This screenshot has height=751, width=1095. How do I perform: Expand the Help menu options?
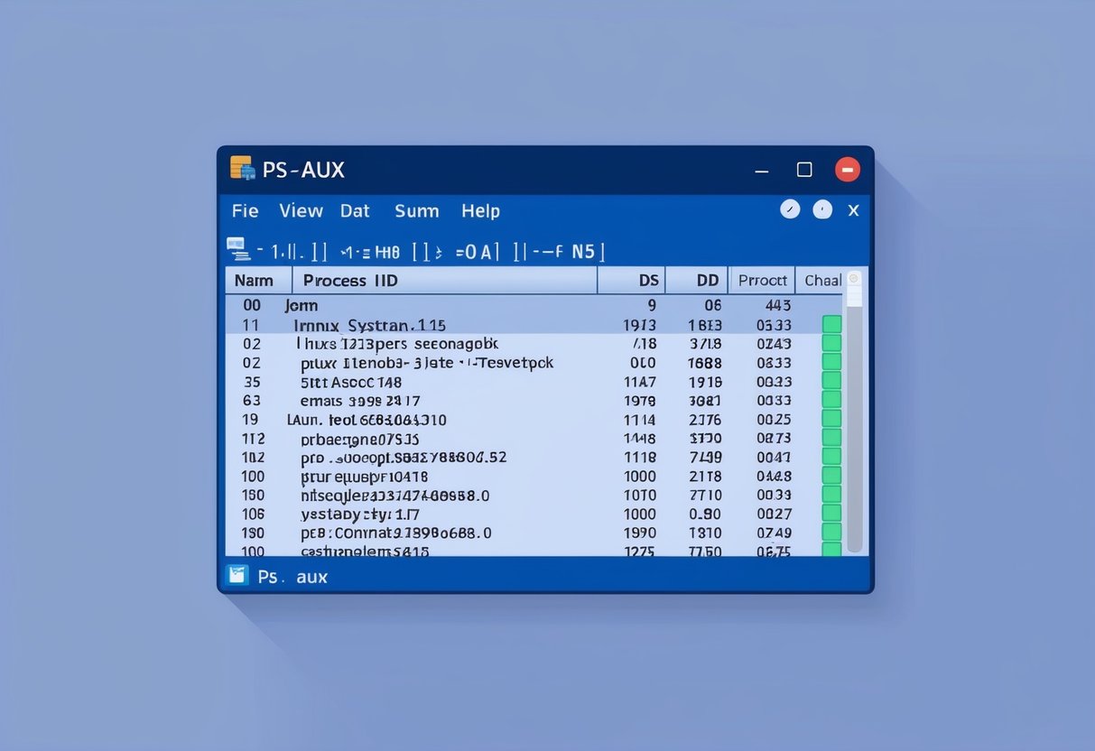point(480,210)
